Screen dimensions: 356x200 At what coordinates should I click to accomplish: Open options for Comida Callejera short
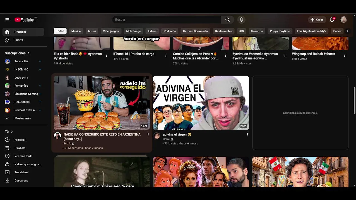click(226, 55)
